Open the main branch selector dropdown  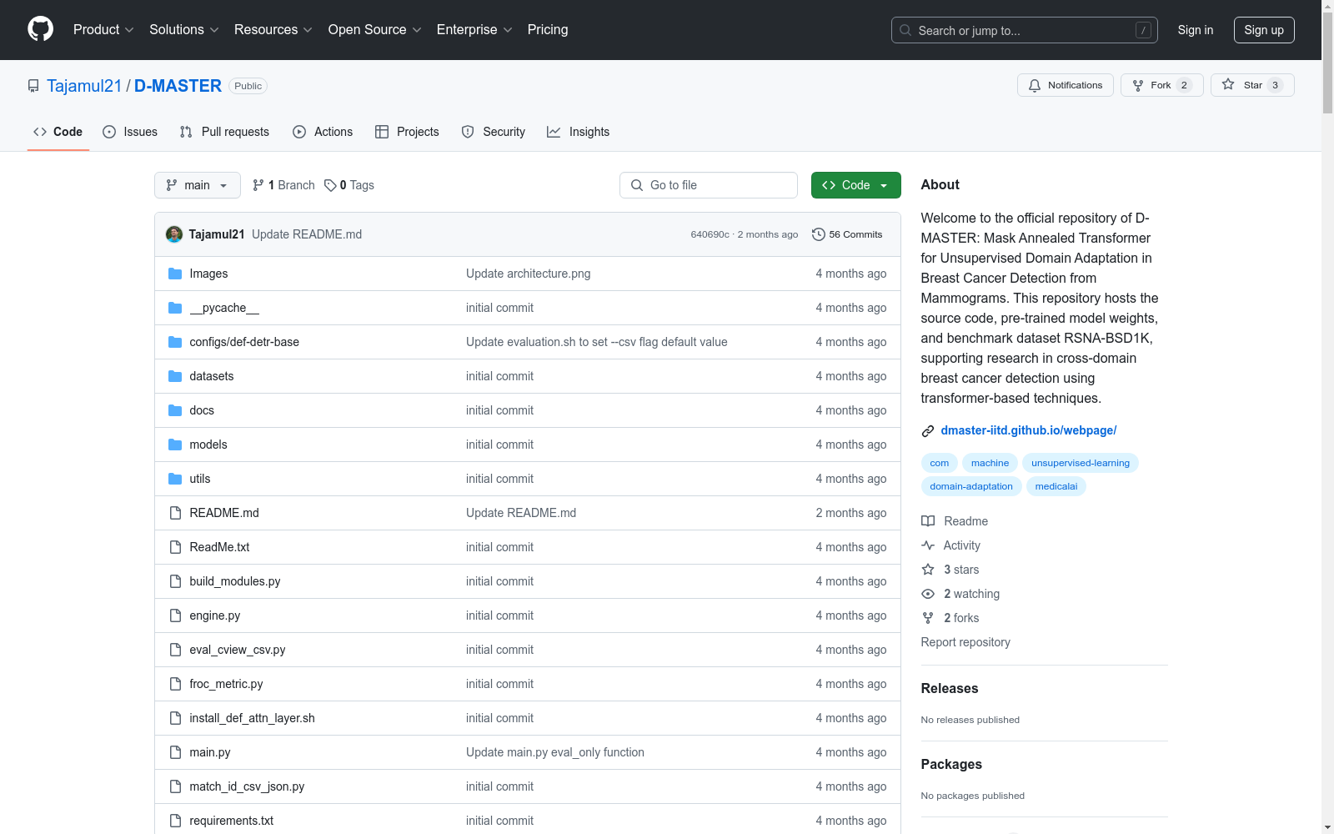click(x=198, y=185)
